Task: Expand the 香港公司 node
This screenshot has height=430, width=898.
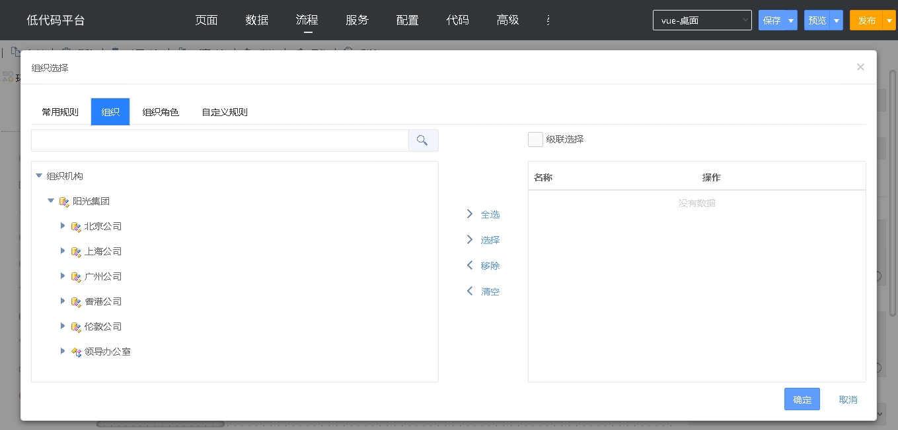Action: click(x=63, y=301)
